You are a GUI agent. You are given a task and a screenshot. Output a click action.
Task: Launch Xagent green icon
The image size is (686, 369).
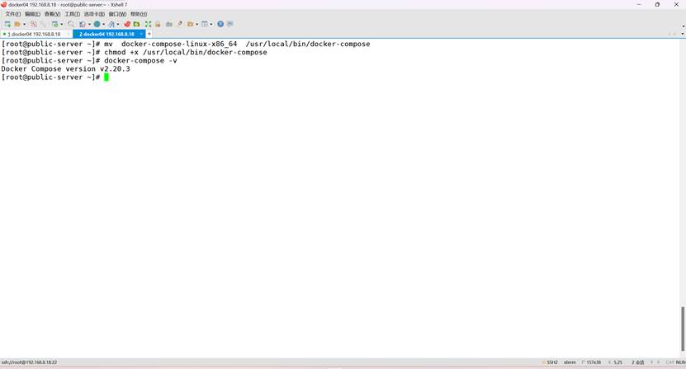tap(136, 24)
